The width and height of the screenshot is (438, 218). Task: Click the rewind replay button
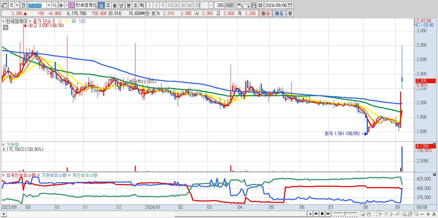tap(316, 214)
